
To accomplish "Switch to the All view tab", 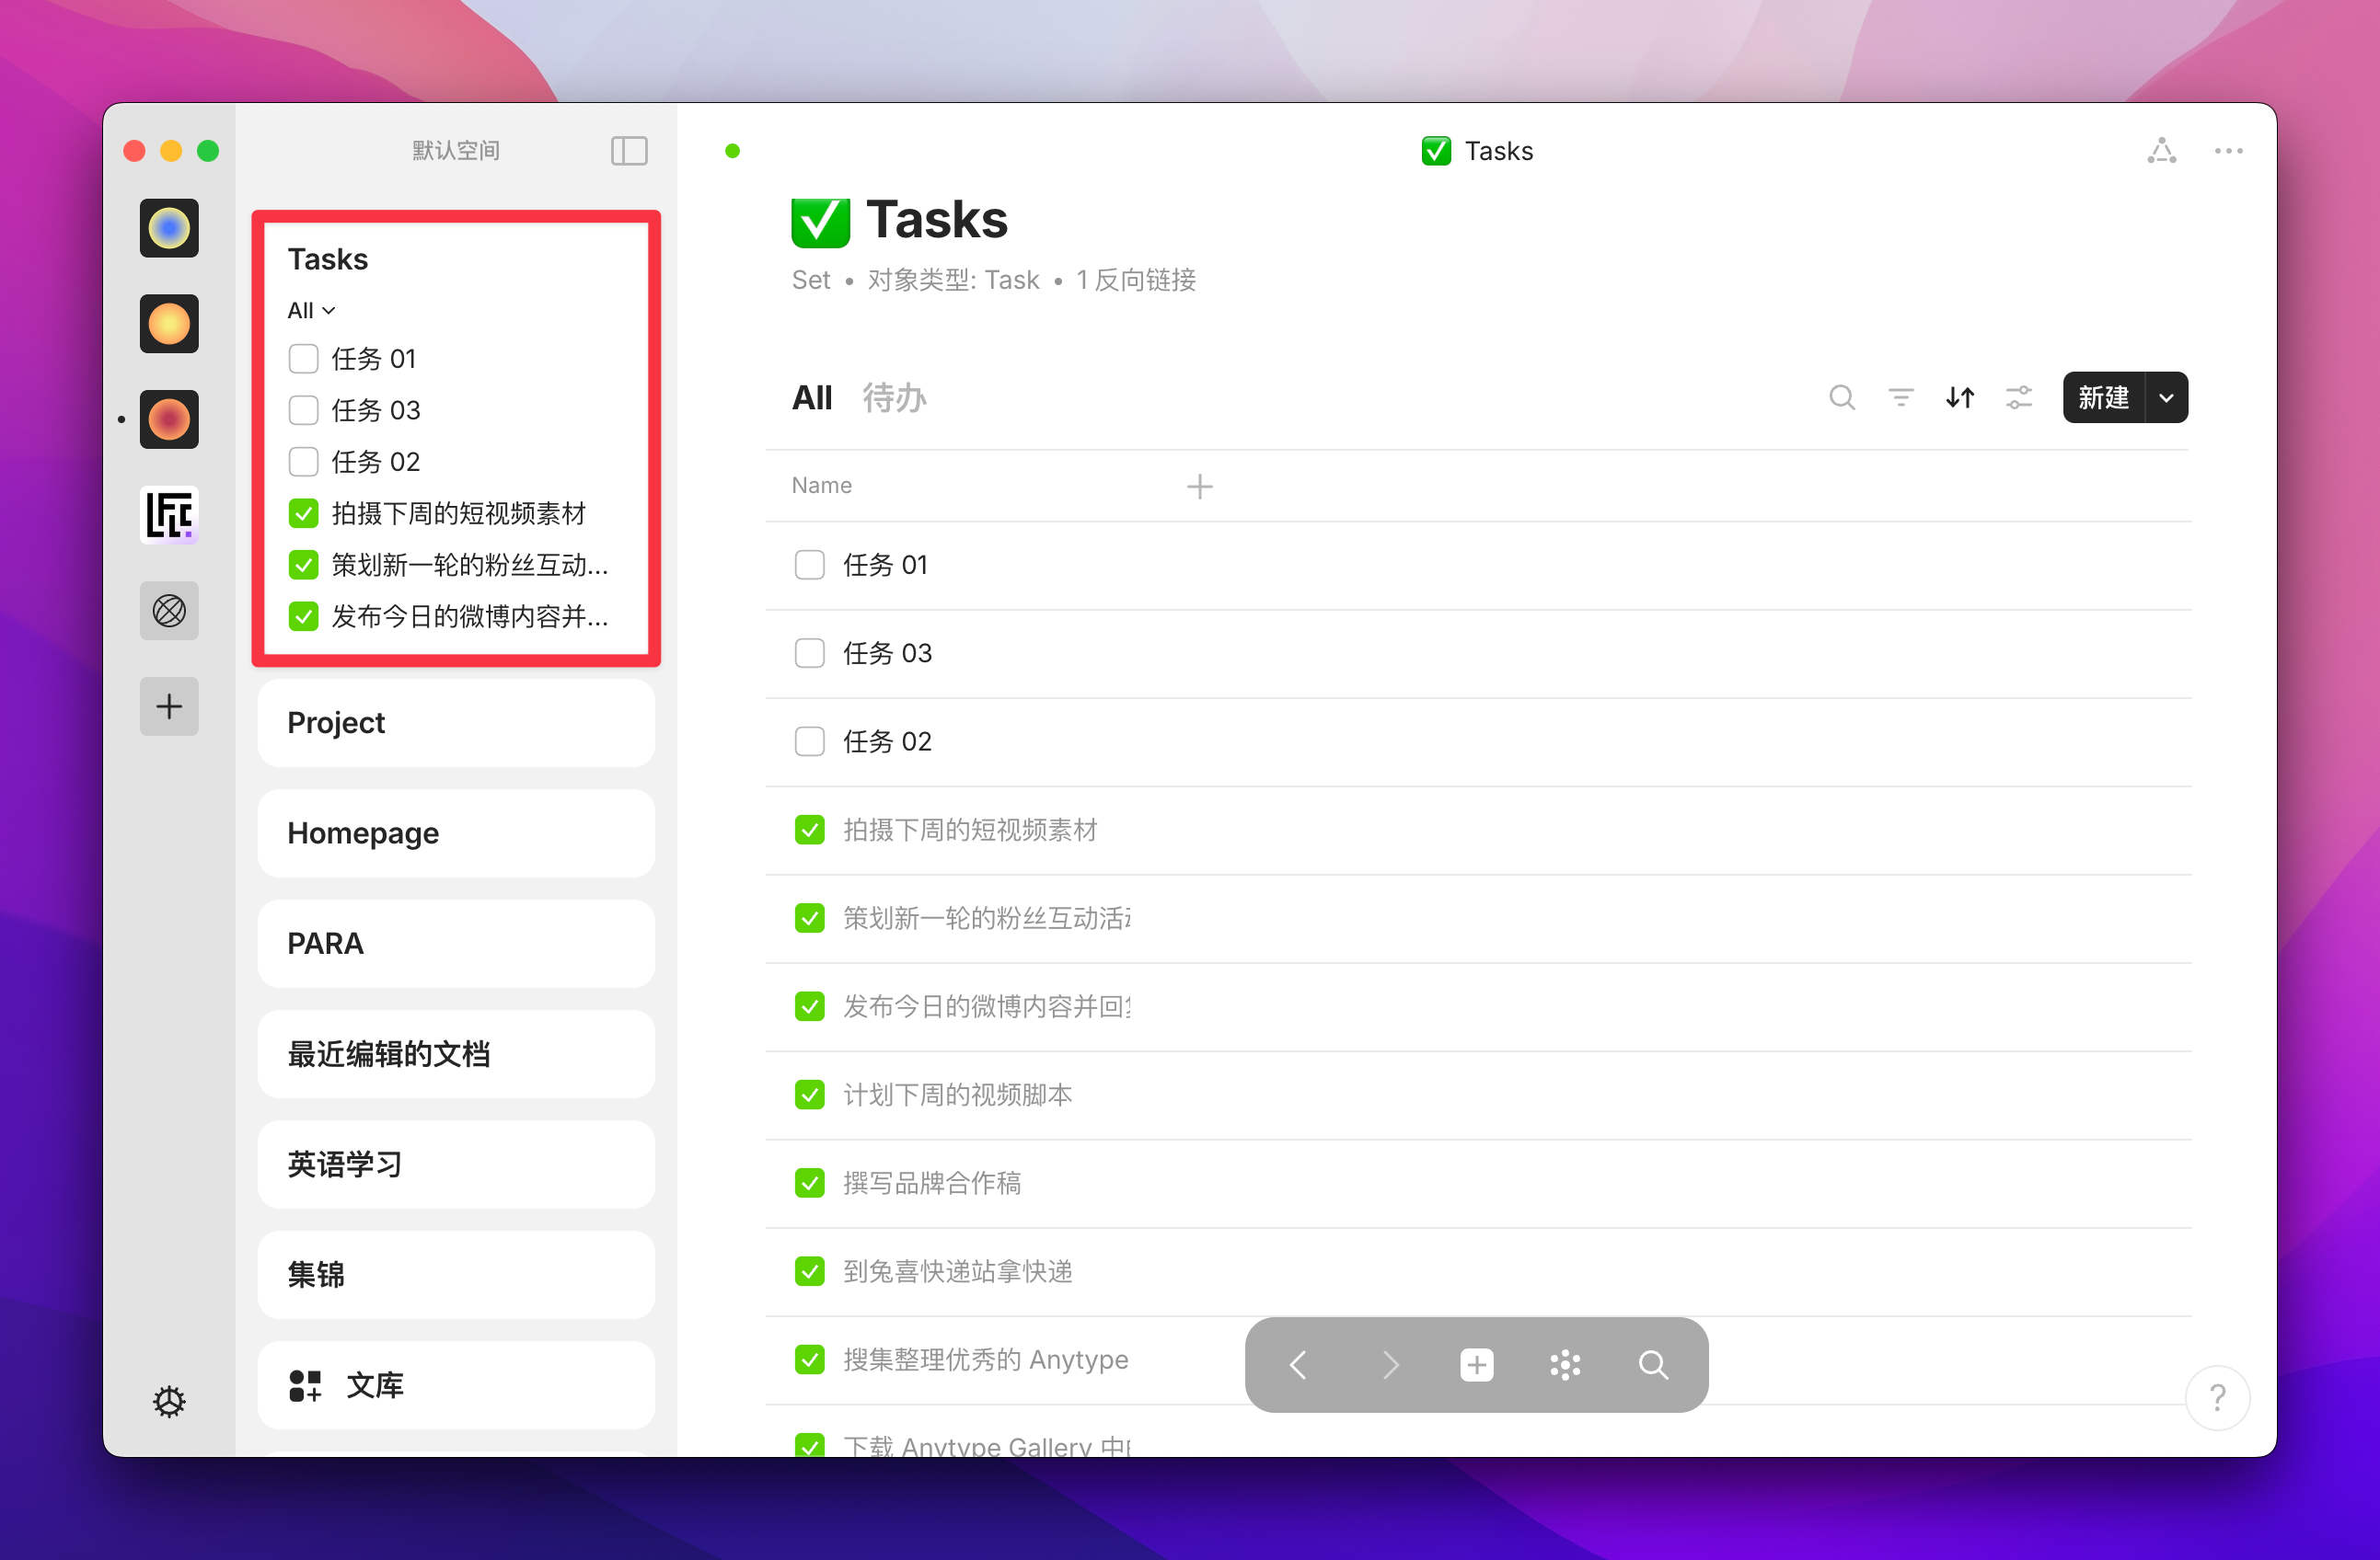I will point(812,397).
